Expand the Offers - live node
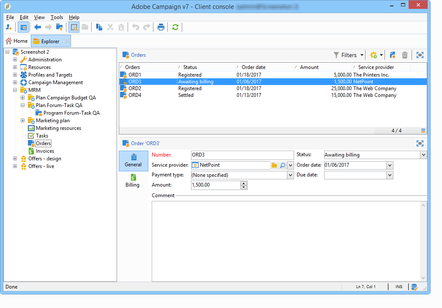442x308 pixels. click(x=15, y=166)
